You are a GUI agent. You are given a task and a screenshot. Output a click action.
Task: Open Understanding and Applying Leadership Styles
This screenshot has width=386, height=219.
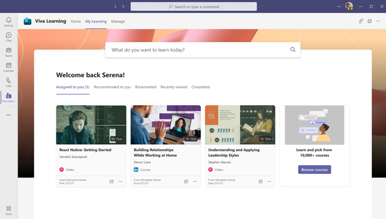pos(234,153)
